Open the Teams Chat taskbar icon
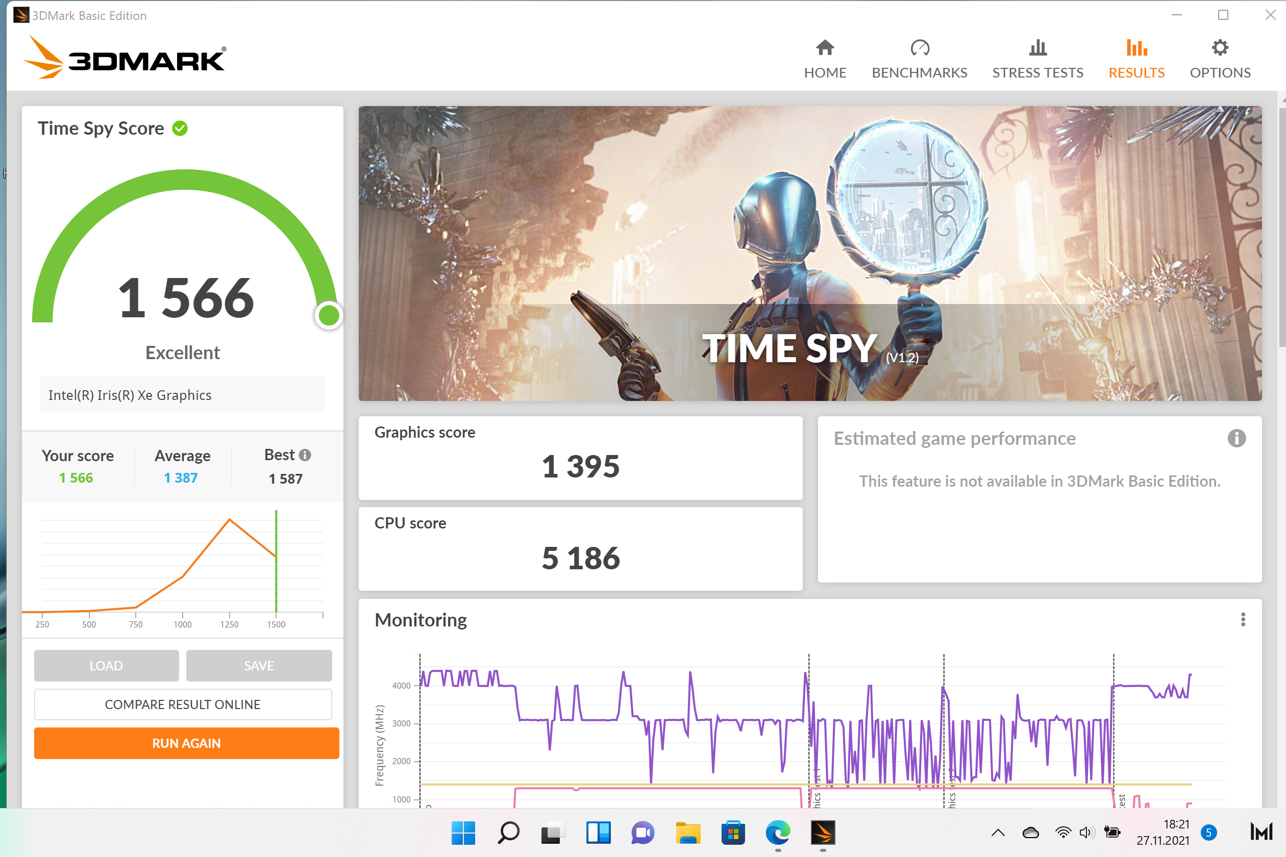The height and width of the screenshot is (857, 1286). 643,833
